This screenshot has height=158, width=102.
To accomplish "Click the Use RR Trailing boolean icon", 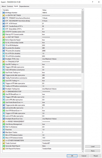I will (x=4, y=64).
